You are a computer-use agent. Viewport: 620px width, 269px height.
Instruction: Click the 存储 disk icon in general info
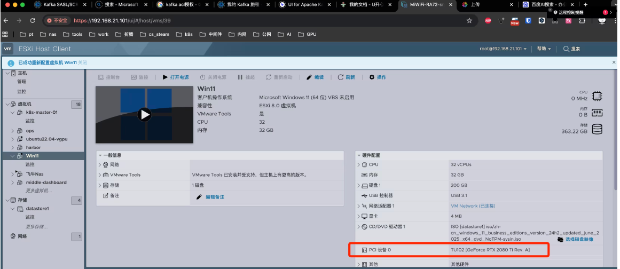106,185
